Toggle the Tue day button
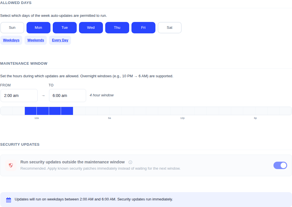Image resolution: width=292 pixels, height=207 pixels. click(65, 28)
